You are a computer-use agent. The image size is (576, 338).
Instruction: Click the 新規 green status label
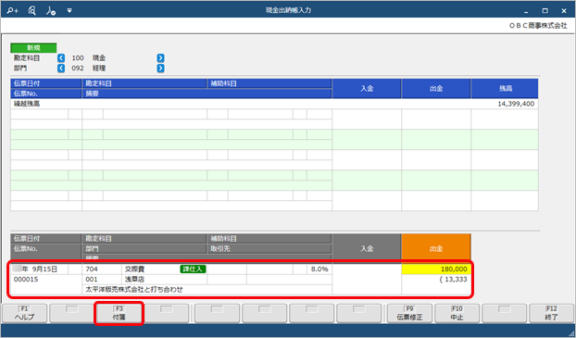(x=33, y=48)
